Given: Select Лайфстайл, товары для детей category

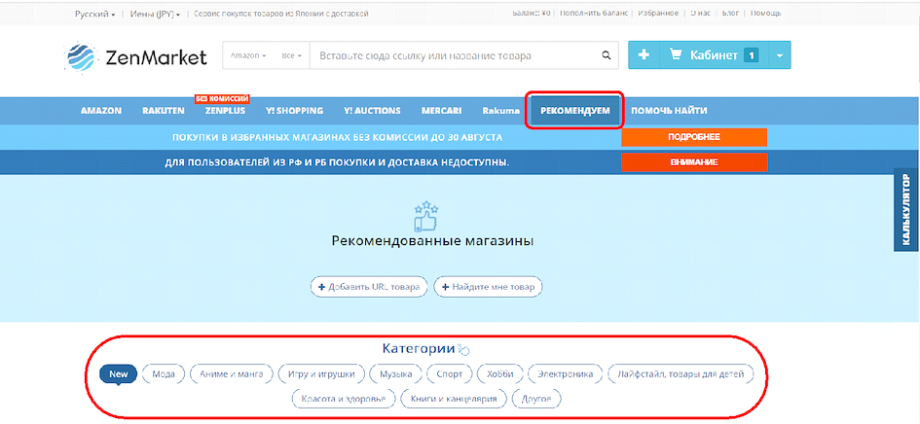Looking at the screenshot, I should click(681, 373).
